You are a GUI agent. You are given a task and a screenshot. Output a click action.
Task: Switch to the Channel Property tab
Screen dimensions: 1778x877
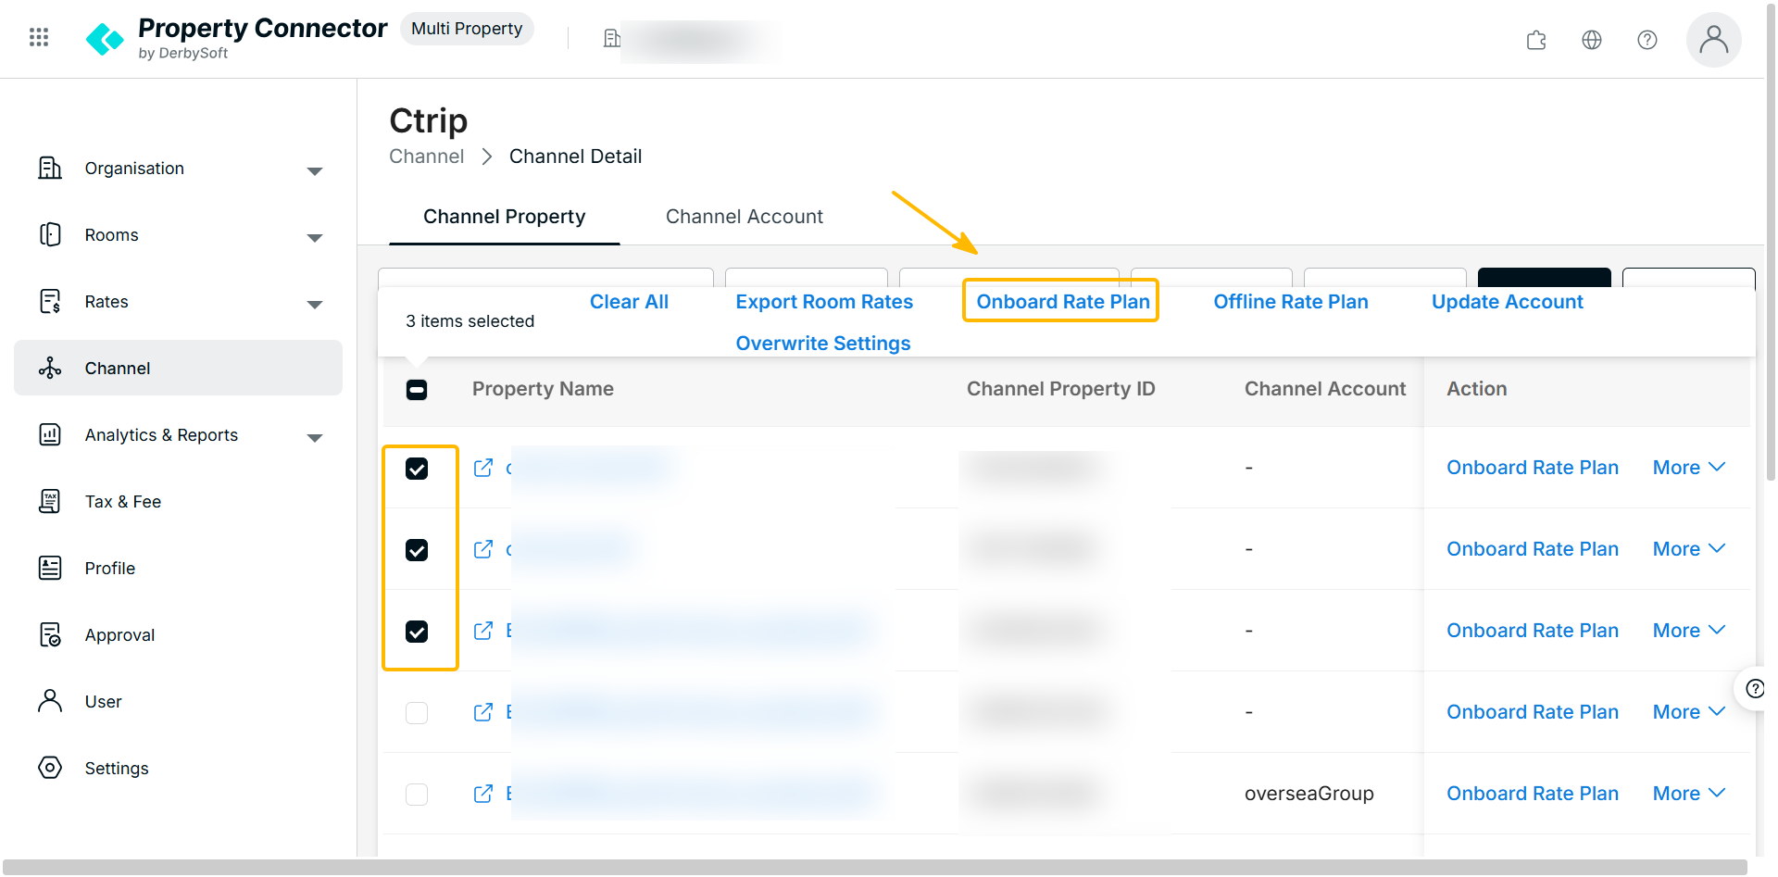(505, 217)
